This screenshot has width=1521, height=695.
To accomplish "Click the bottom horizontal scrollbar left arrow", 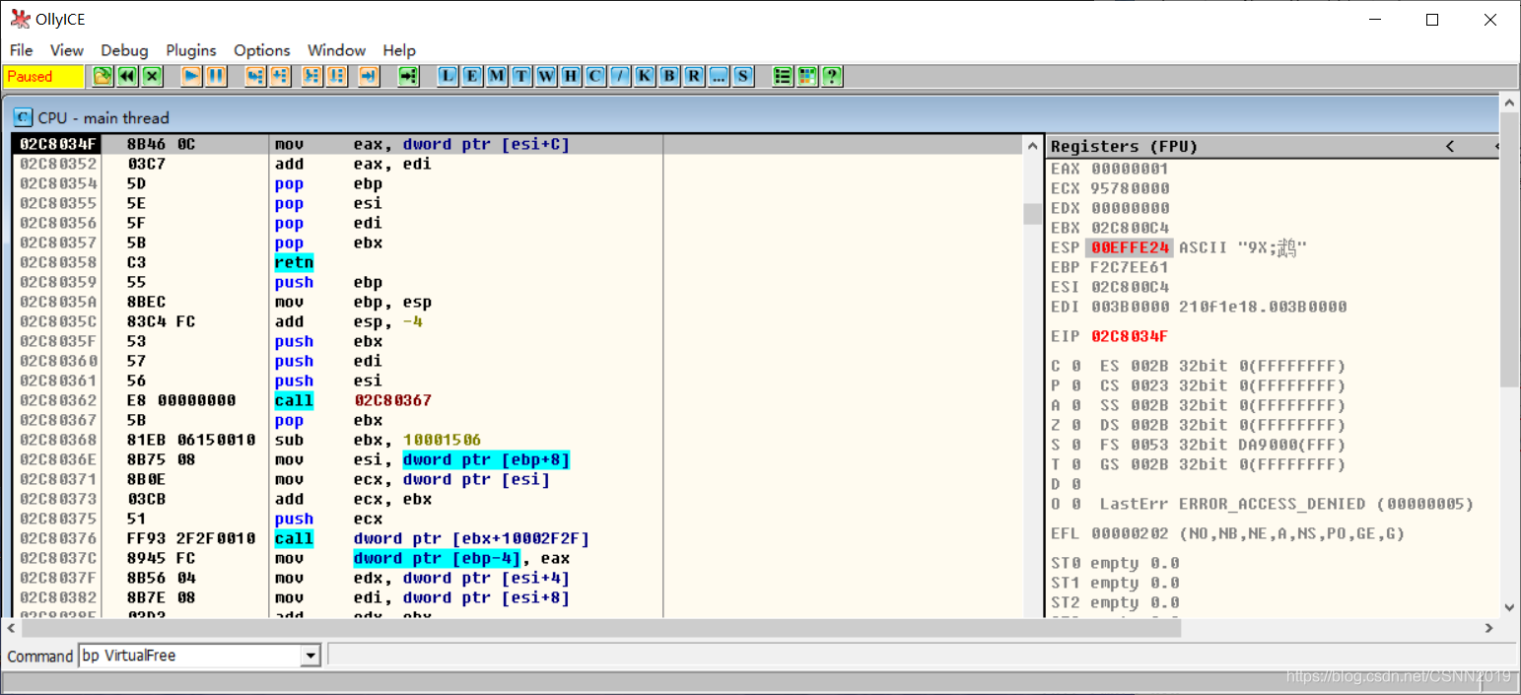I will point(12,628).
